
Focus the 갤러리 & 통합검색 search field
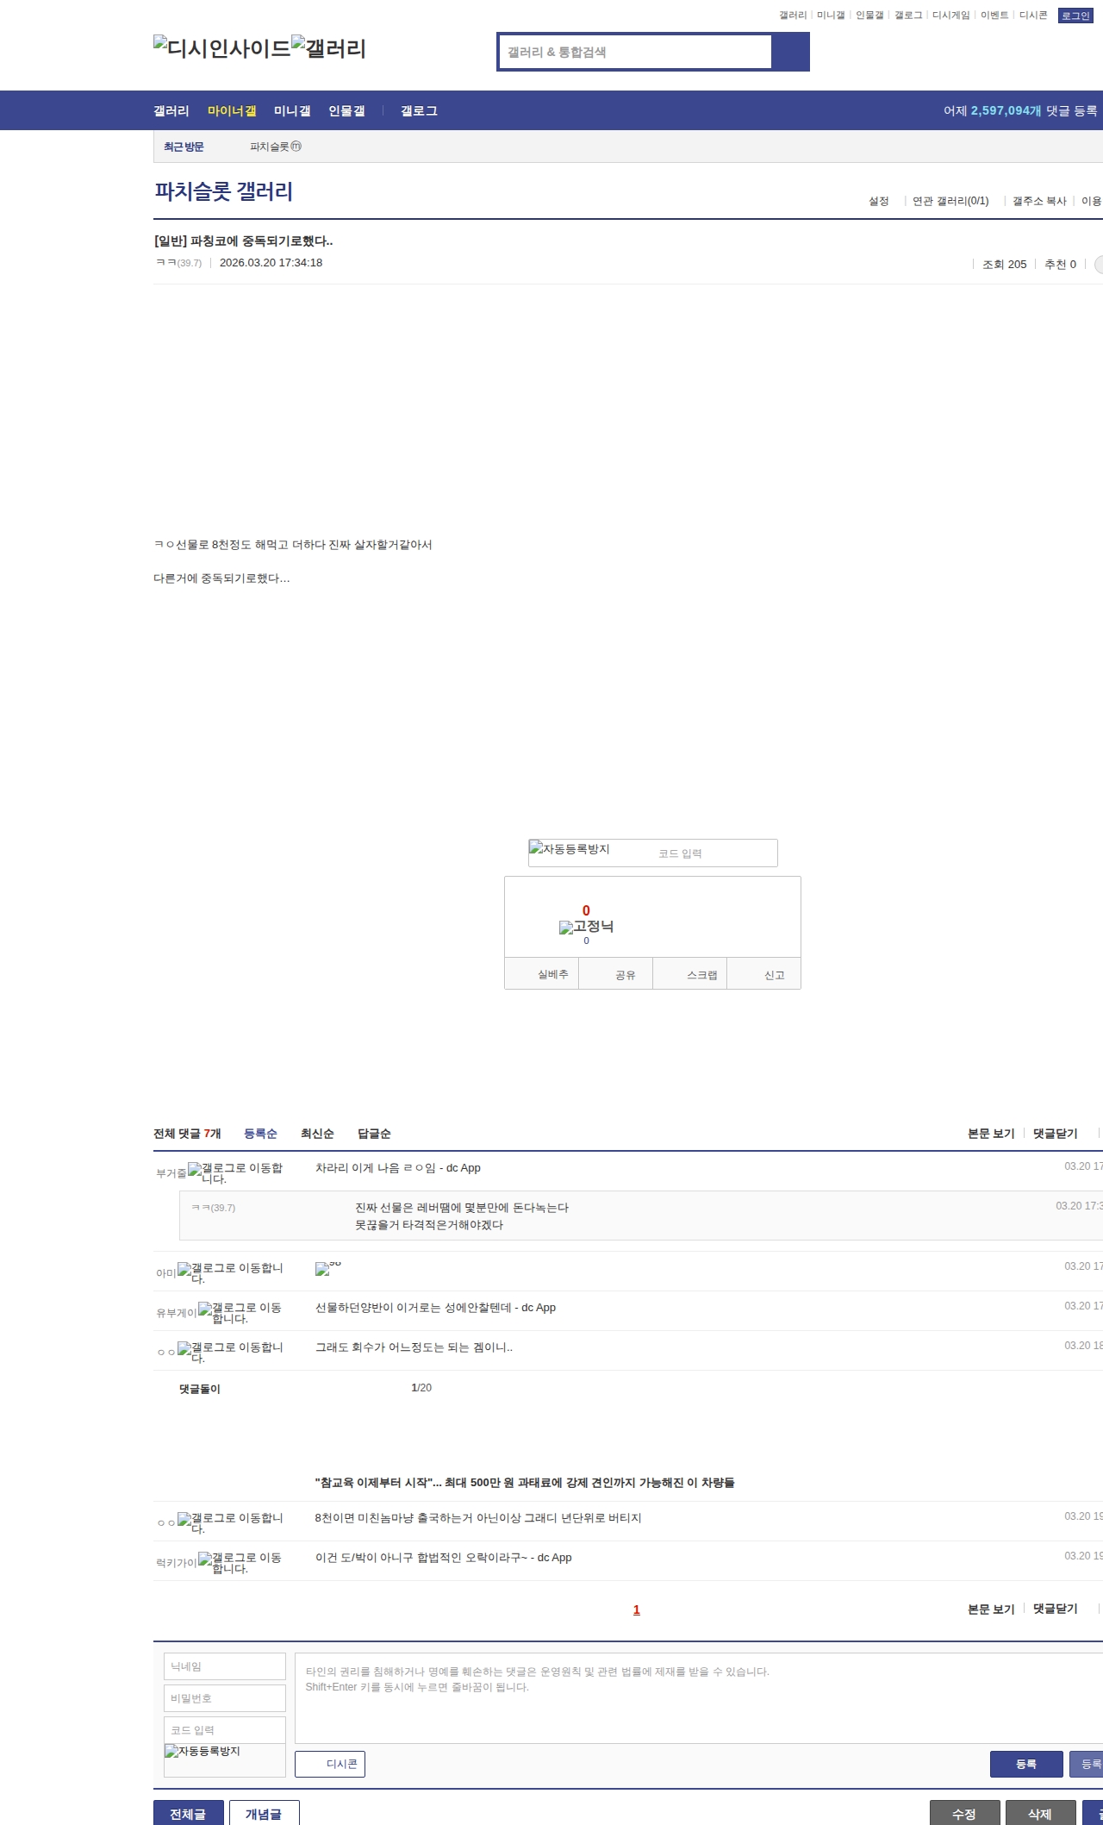coord(635,52)
